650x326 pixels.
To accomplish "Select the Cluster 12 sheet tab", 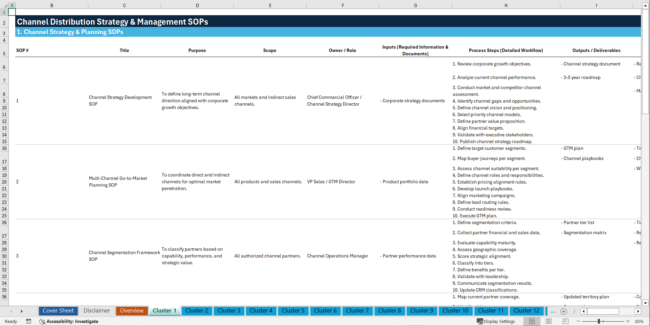I will click(526, 311).
